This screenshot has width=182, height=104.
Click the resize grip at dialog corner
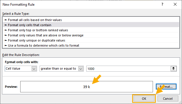pyautogui.click(x=180, y=102)
